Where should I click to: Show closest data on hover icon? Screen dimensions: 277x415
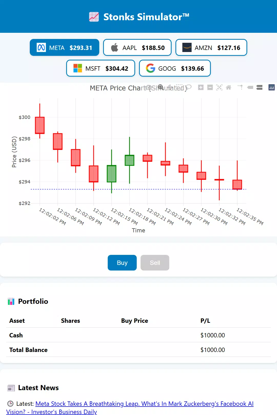pos(250,87)
